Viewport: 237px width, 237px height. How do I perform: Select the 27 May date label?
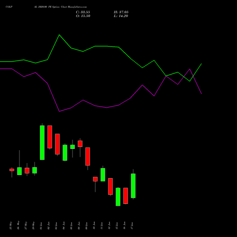tap(26, 225)
